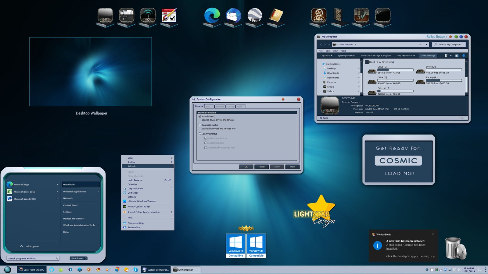The image size is (488, 274).
Task: Toggle Use original boot configuration checkbox
Action: coord(206,148)
